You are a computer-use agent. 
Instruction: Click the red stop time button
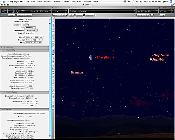coord(60,15)
